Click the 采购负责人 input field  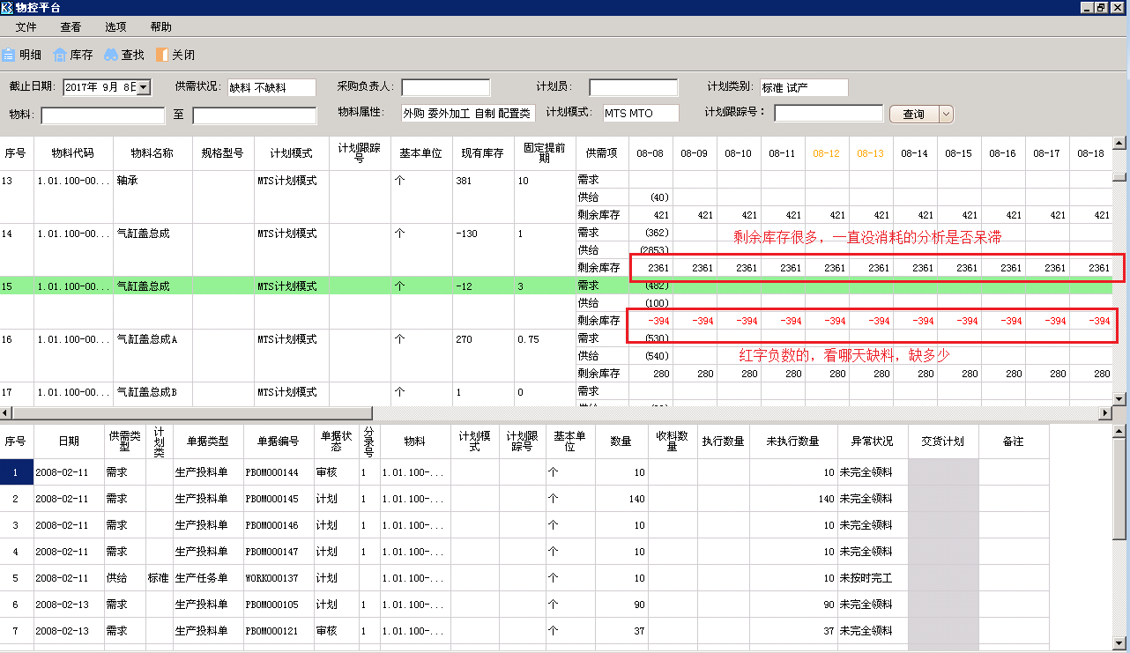[x=446, y=87]
